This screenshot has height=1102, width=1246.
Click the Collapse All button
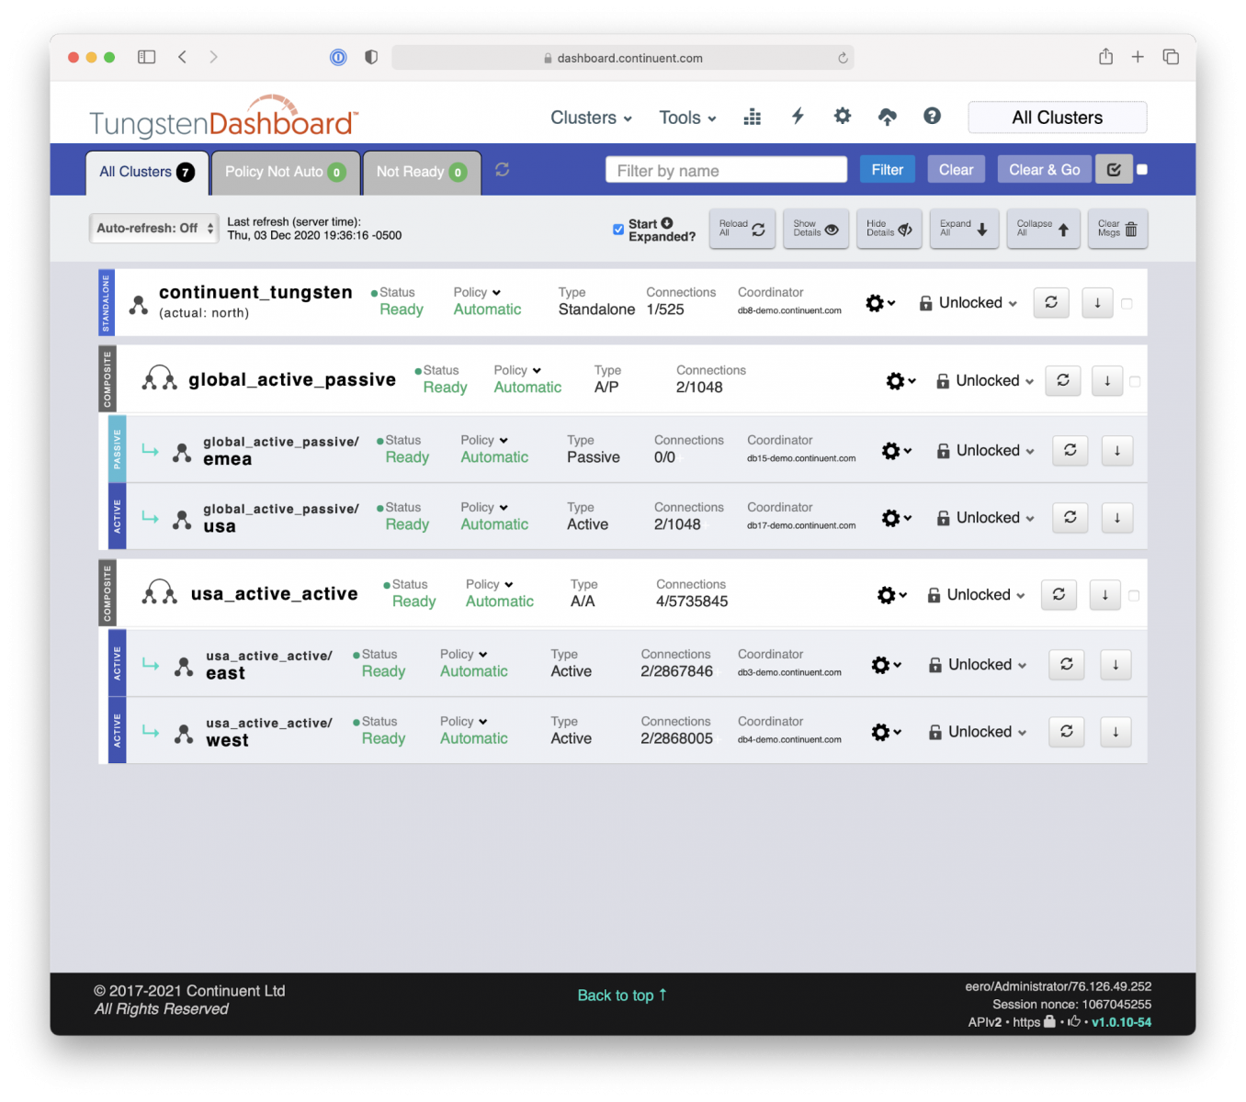1042,229
